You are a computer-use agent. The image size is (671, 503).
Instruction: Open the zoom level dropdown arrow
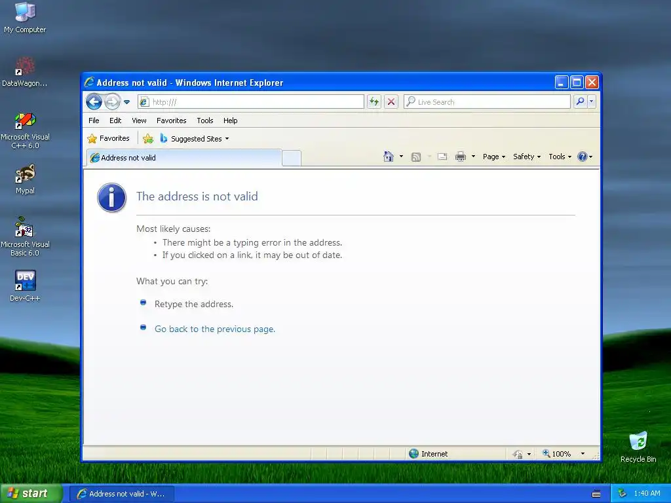583,454
